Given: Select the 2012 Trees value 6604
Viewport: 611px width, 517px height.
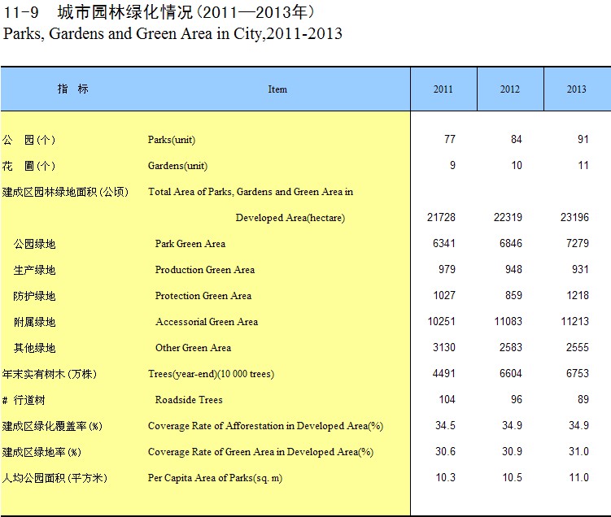Looking at the screenshot, I should [508, 374].
